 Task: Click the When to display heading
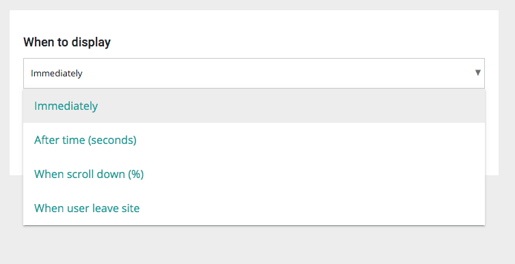(67, 42)
